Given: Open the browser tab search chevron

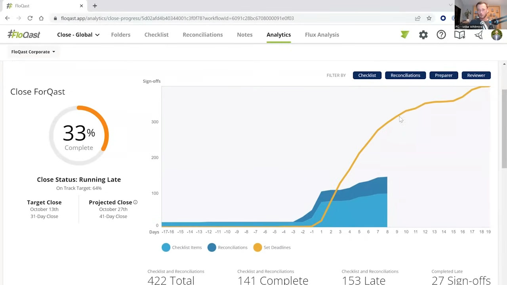Looking at the screenshot, I should point(450,6).
